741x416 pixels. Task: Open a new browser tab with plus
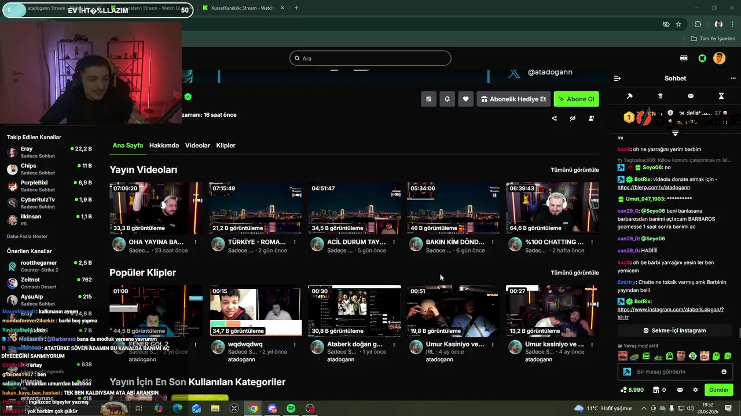(x=296, y=8)
